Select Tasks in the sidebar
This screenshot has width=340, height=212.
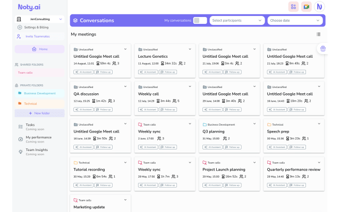click(x=30, y=125)
